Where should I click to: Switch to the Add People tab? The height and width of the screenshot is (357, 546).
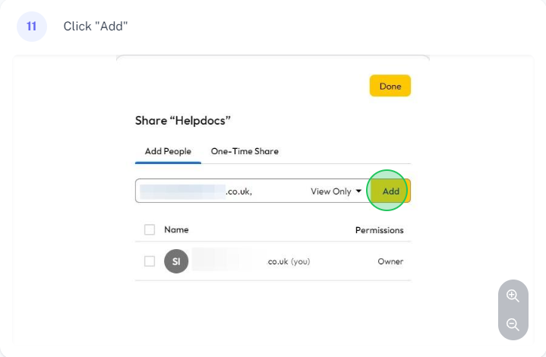(x=168, y=151)
